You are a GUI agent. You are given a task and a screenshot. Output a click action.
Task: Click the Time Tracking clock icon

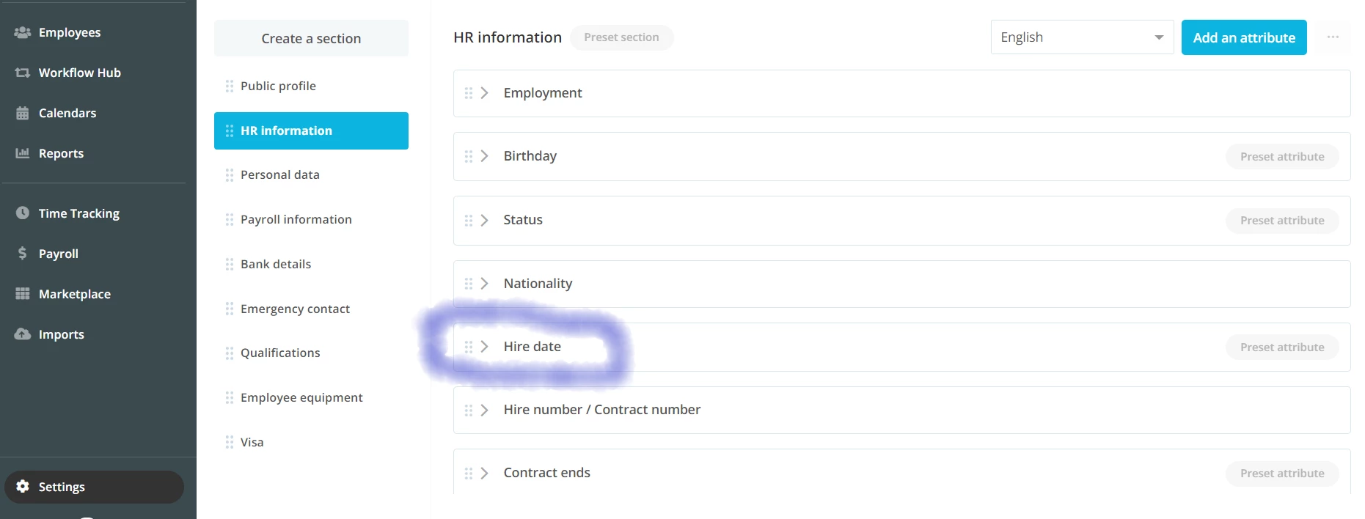click(23, 213)
